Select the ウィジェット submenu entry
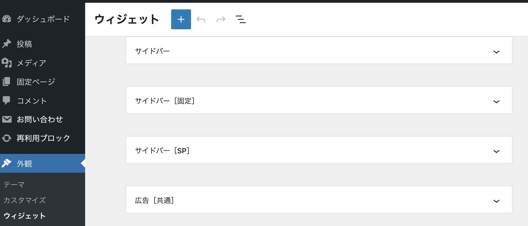Viewport: 528px width, 226px height. point(25,216)
